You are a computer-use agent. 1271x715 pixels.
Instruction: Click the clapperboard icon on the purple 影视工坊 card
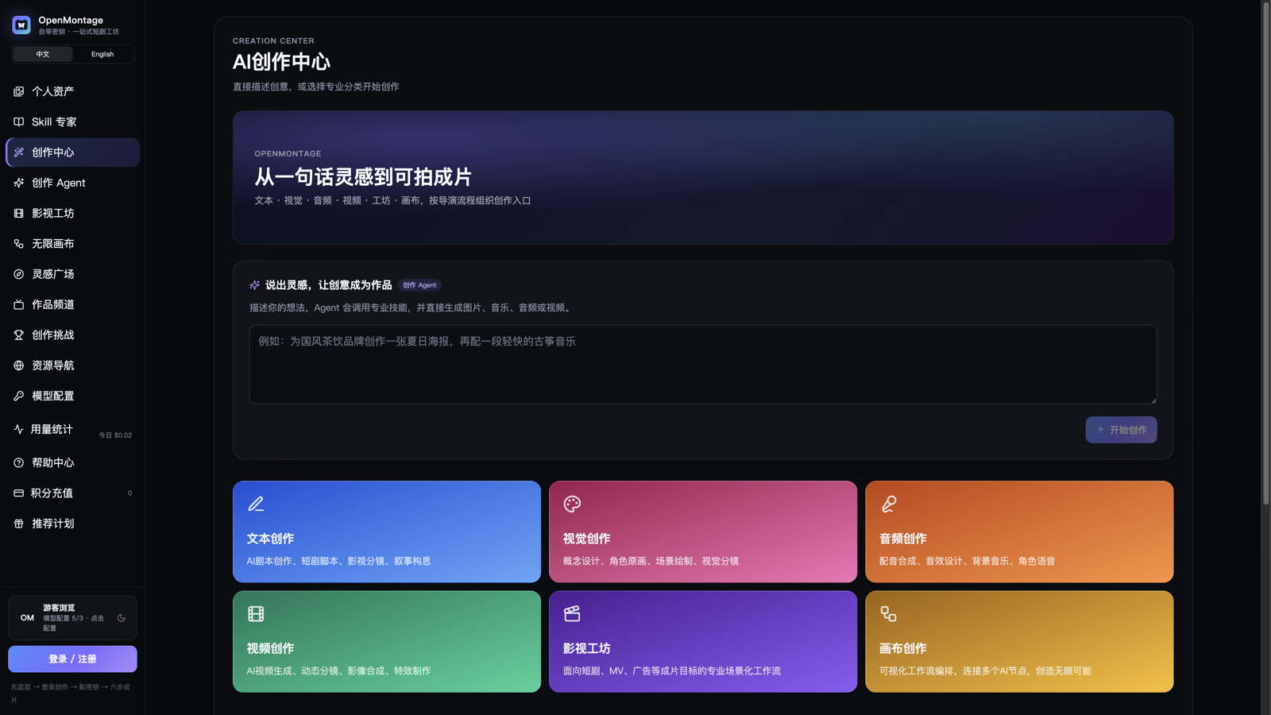[x=572, y=613]
